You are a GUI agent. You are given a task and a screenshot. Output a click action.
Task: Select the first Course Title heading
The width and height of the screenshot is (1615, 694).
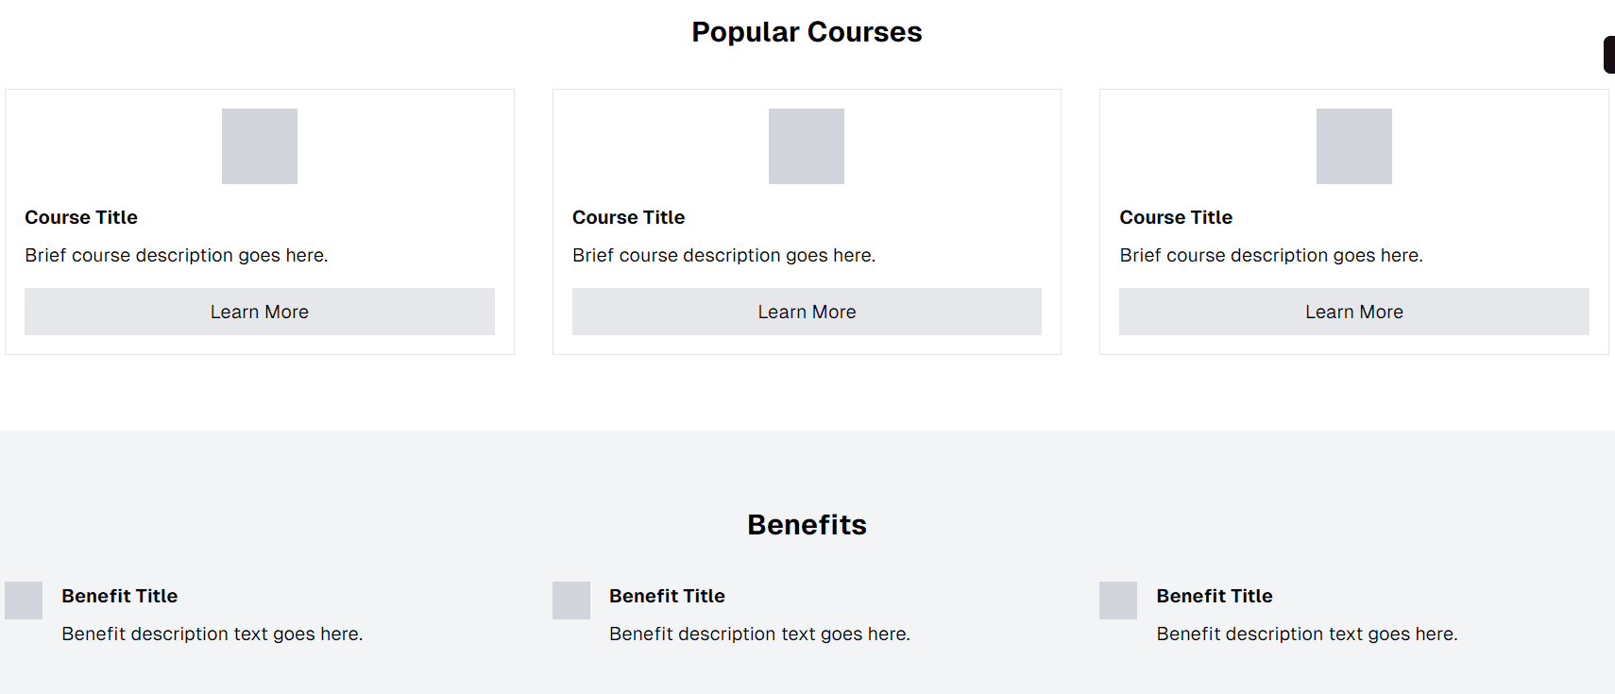pyautogui.click(x=81, y=217)
